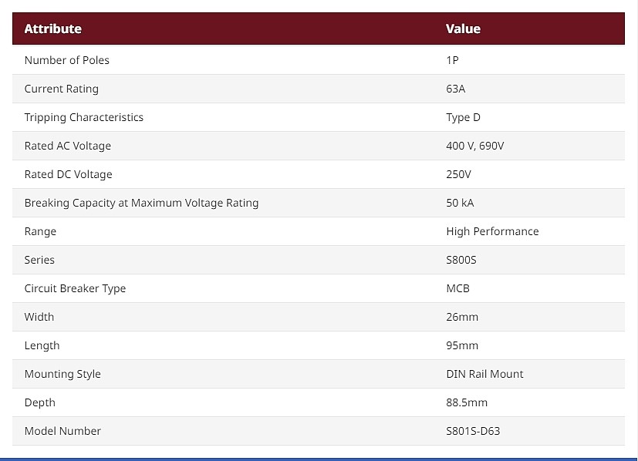The height and width of the screenshot is (461, 638).
Task: Select the Width attribute label
Action: (x=39, y=317)
